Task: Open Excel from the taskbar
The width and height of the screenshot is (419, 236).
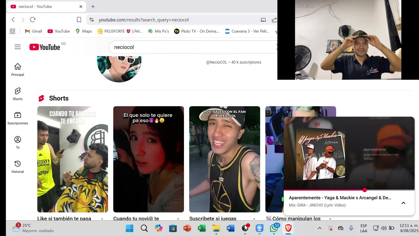Action: pyautogui.click(x=202, y=228)
